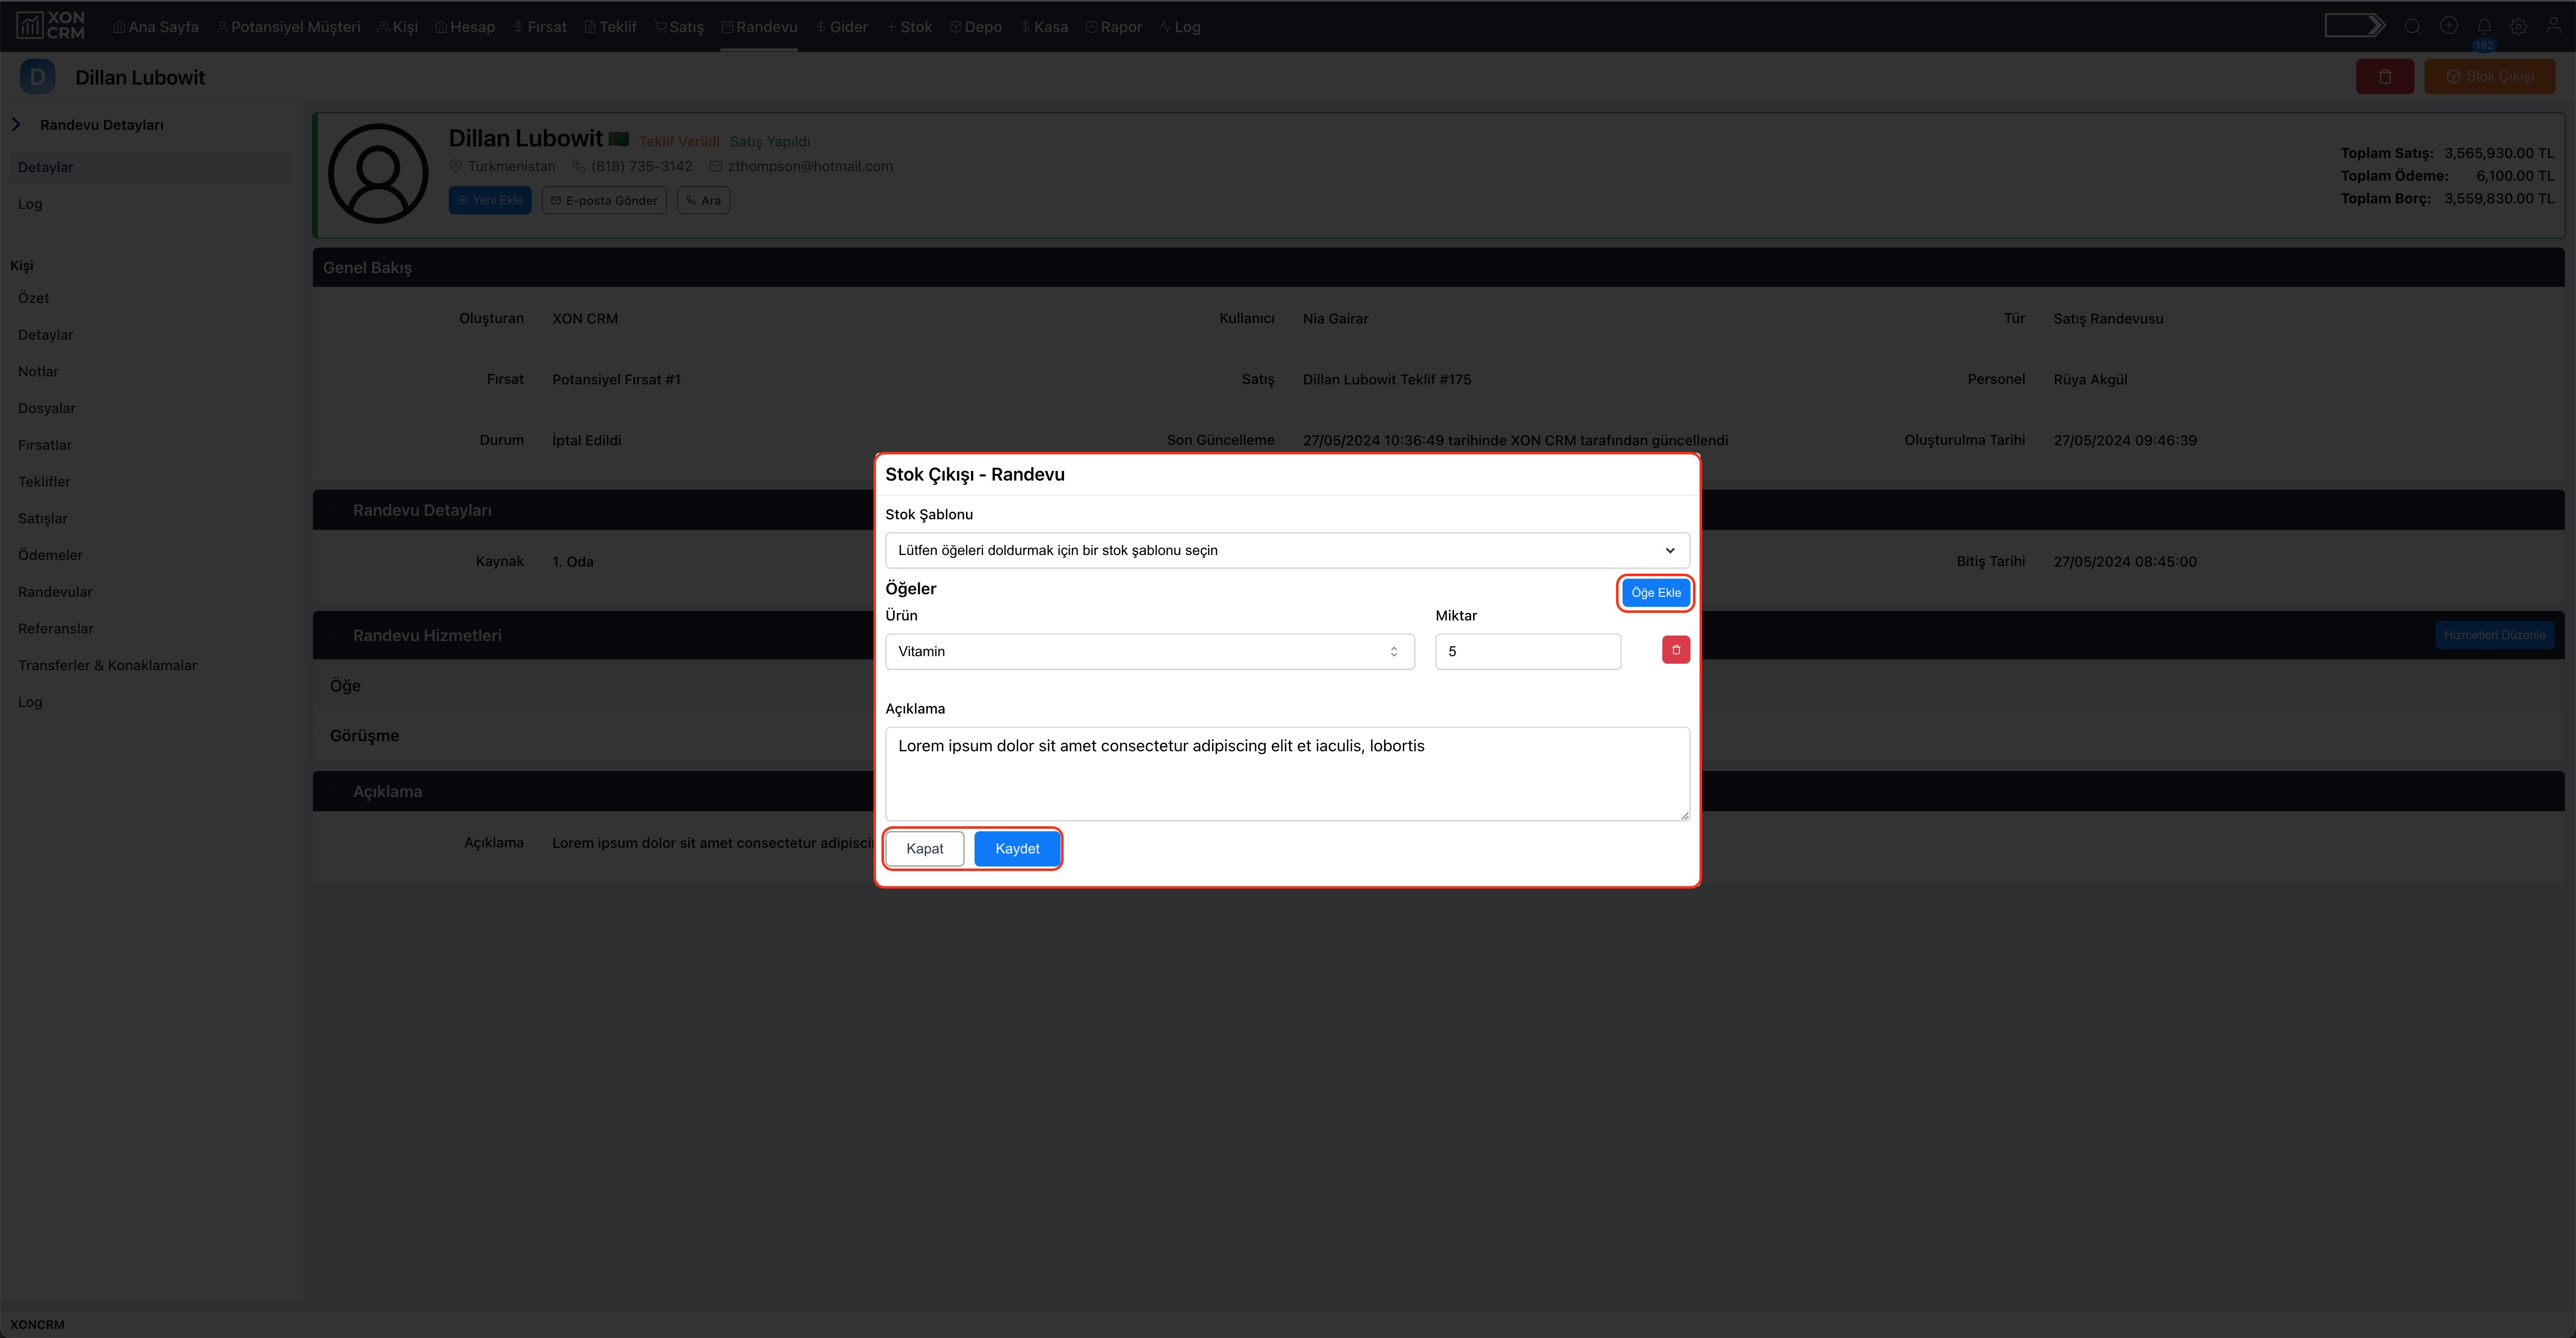Open the Fırsat menu
Screen dimensions: 2576x1338
540,27
